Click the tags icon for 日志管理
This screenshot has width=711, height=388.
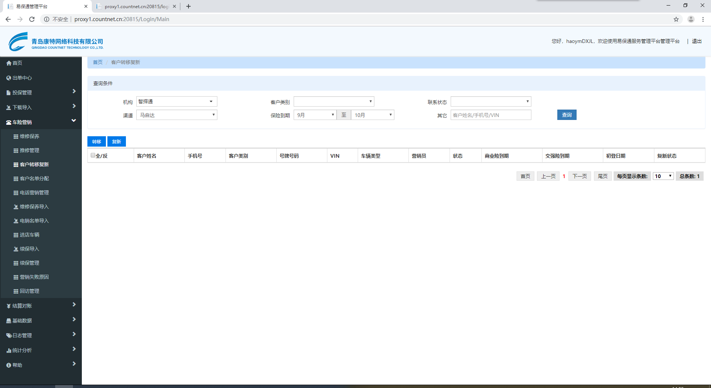tap(9, 336)
